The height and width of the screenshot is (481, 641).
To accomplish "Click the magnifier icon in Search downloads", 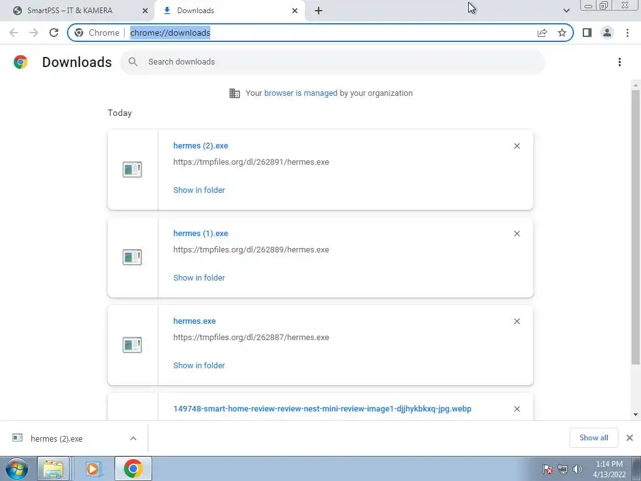I will pos(133,62).
